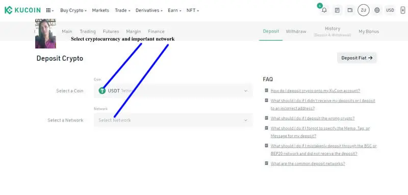Open the apps grid menu icon
The height and width of the screenshot is (195, 408).
coord(48,10)
